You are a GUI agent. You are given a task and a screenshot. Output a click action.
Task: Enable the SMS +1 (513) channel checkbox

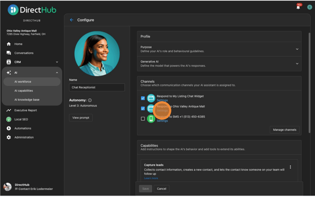click(x=143, y=119)
